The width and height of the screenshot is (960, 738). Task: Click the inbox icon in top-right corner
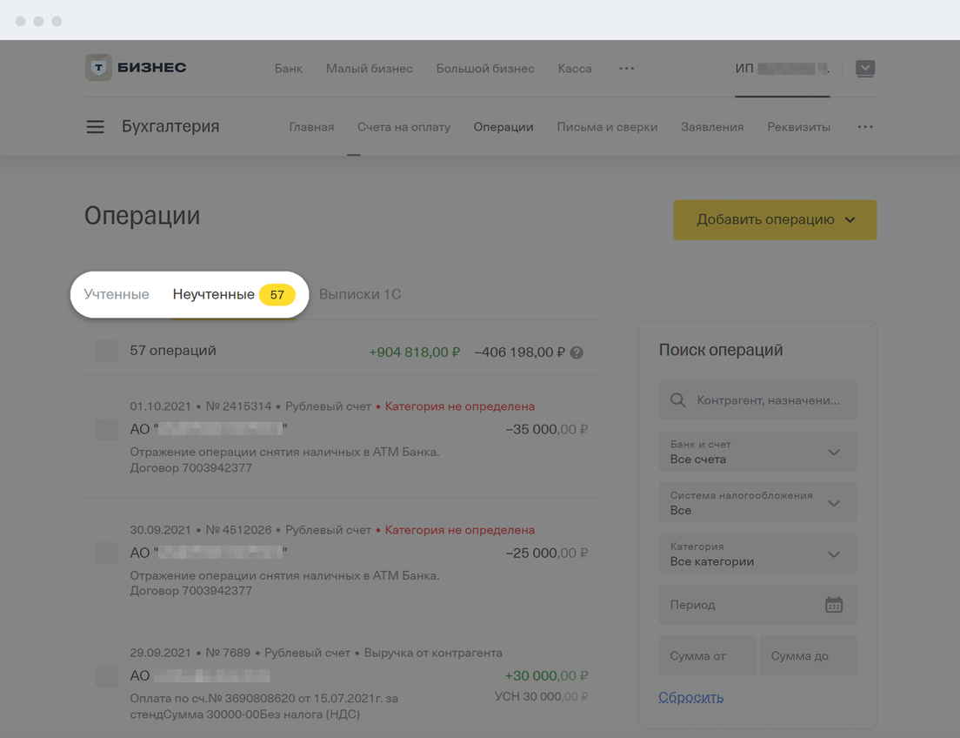click(864, 68)
